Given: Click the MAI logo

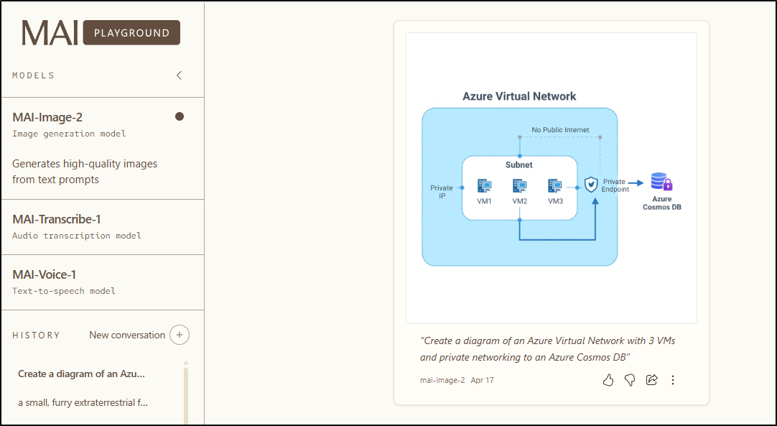Looking at the screenshot, I should click(x=50, y=33).
